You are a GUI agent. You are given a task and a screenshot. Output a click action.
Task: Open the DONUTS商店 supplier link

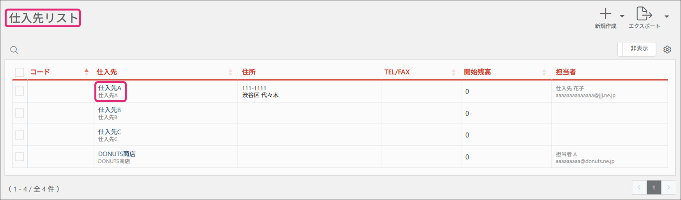(117, 154)
